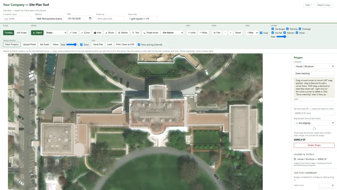Check the show edge dimensions box
The width and height of the screenshot is (337, 190).
point(314,128)
